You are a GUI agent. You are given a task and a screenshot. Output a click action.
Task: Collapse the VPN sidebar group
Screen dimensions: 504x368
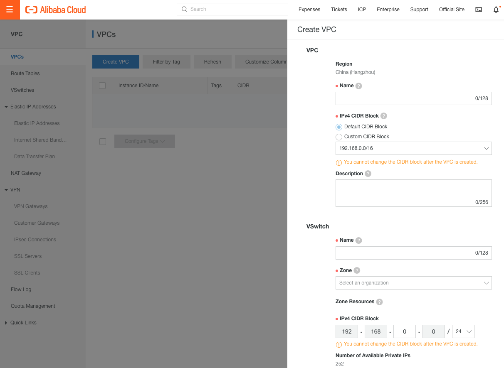pyautogui.click(x=6, y=190)
